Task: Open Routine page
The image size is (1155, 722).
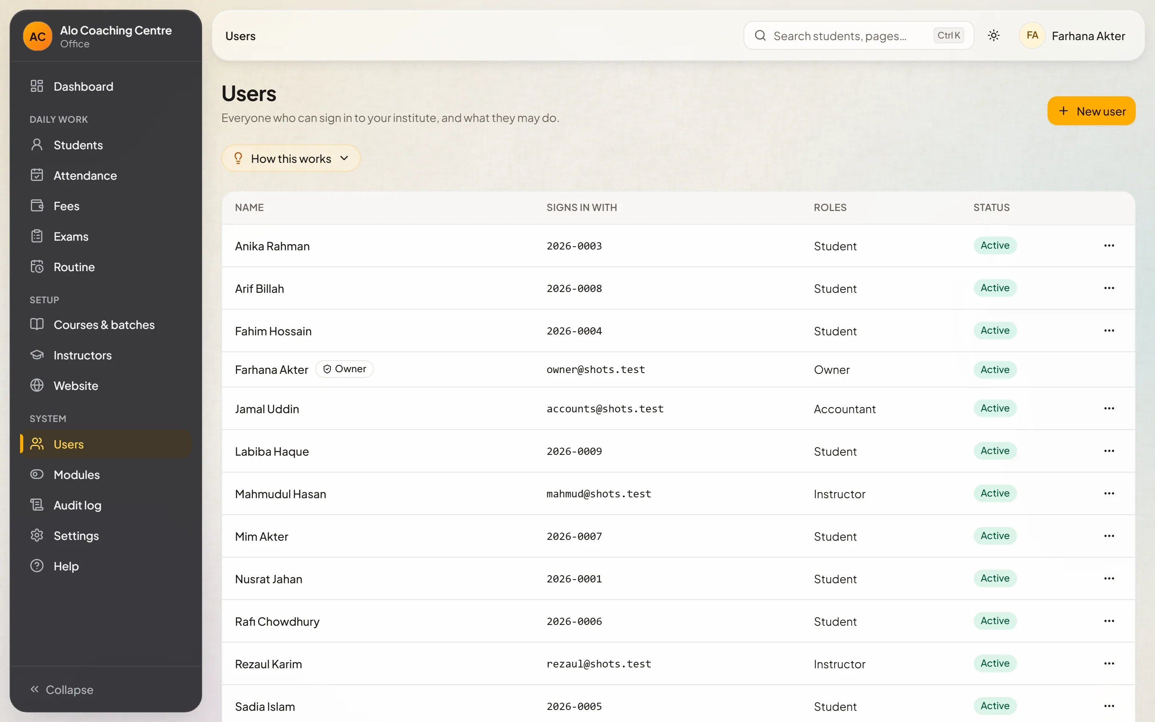Action: tap(105, 267)
